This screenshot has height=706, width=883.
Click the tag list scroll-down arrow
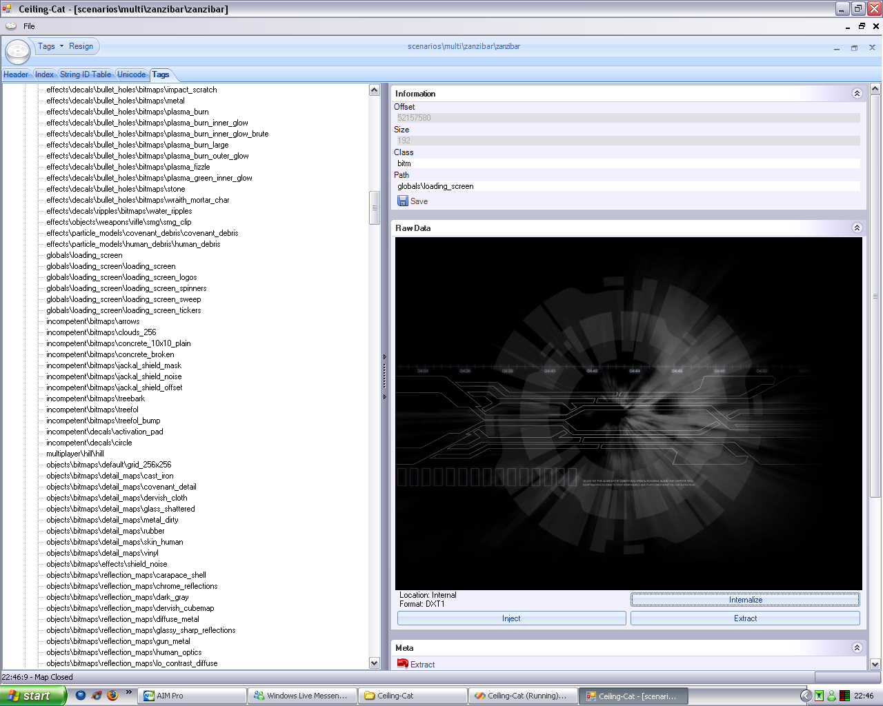tap(375, 663)
